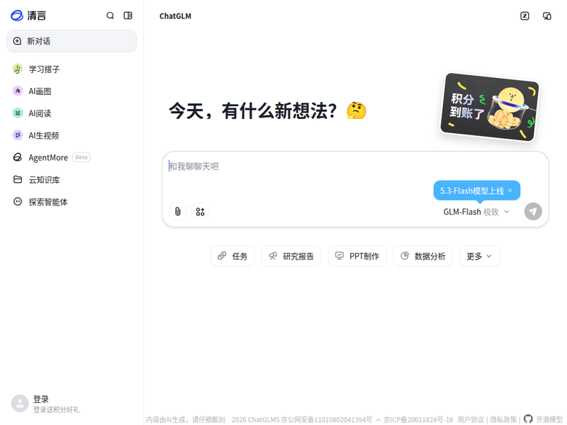The height and width of the screenshot is (425, 567).
Task: Open the apps grid tools icon
Action: click(200, 211)
